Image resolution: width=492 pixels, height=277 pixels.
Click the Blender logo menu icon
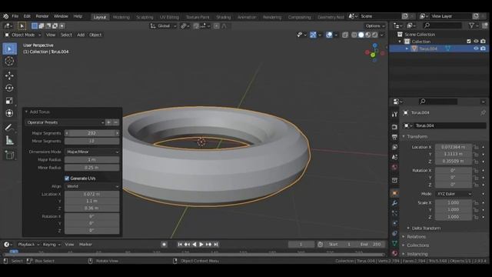click(x=5, y=16)
